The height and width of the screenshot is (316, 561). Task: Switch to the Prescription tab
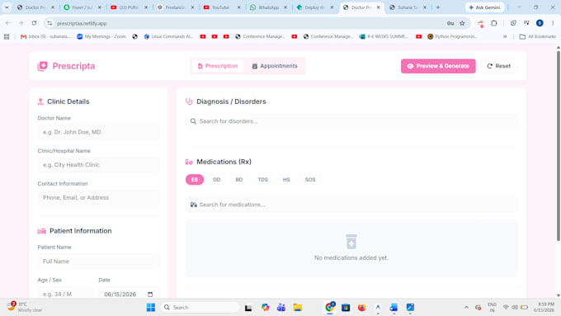218,66
